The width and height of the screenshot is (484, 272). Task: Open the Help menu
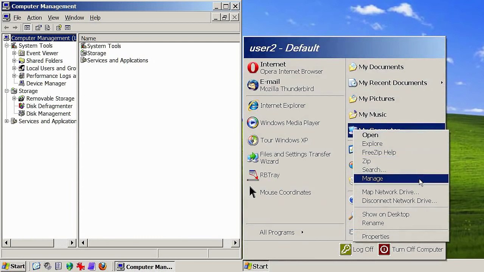pyautogui.click(x=95, y=18)
